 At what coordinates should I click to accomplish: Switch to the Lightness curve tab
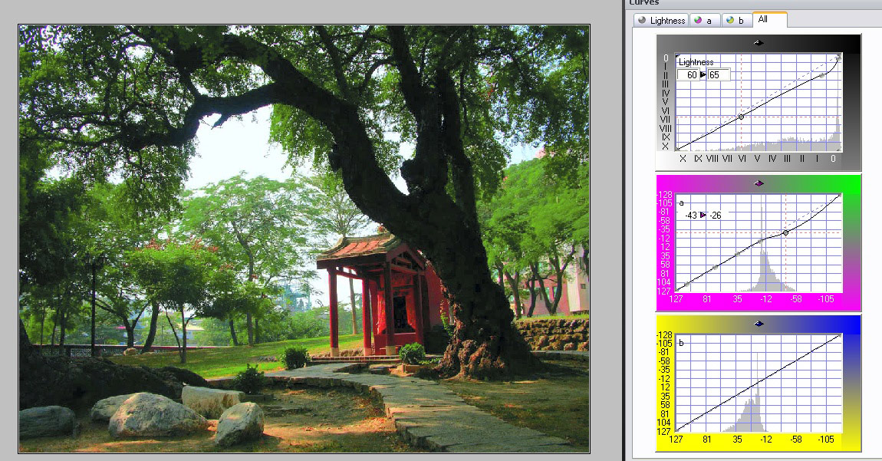pyautogui.click(x=661, y=20)
